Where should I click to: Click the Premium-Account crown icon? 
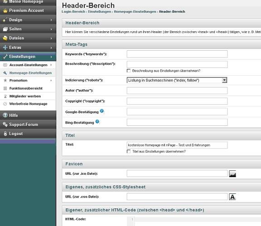[5, 11]
